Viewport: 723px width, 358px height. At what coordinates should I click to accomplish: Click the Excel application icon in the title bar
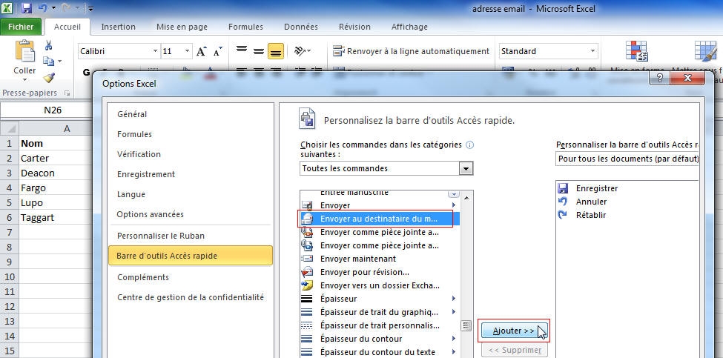pyautogui.click(x=7, y=8)
